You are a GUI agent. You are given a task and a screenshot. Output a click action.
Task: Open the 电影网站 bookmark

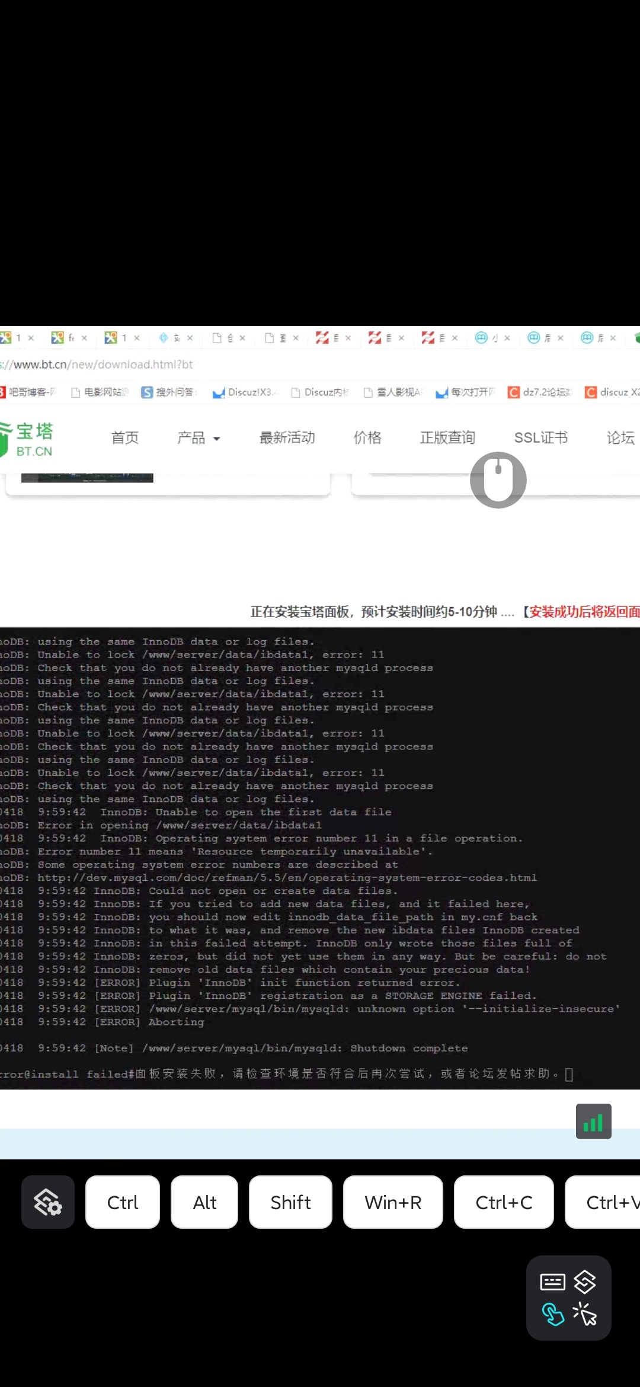coord(100,392)
